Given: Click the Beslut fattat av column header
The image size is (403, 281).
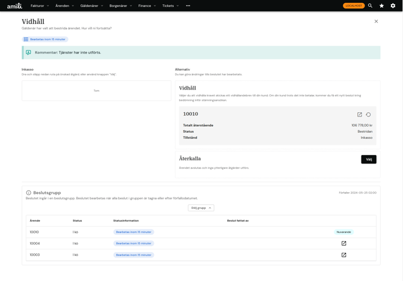Looking at the screenshot, I should [238, 221].
